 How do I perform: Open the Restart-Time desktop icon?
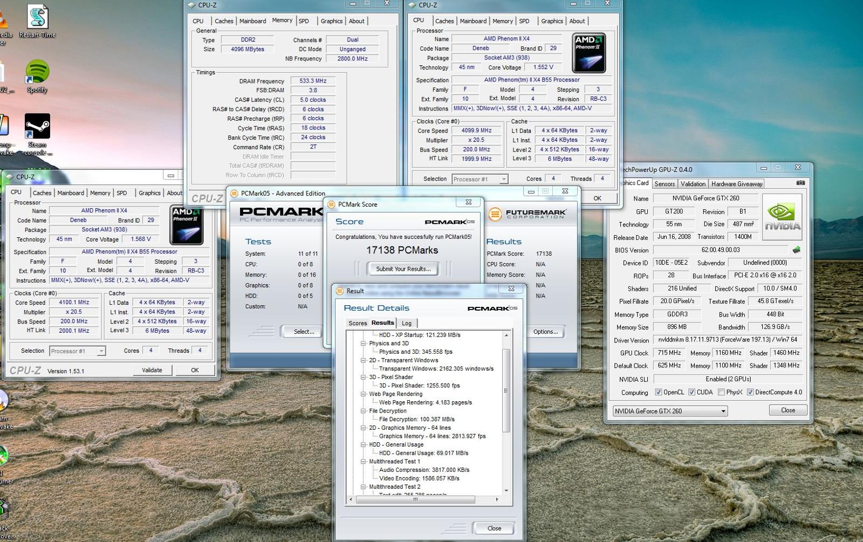coord(37,22)
